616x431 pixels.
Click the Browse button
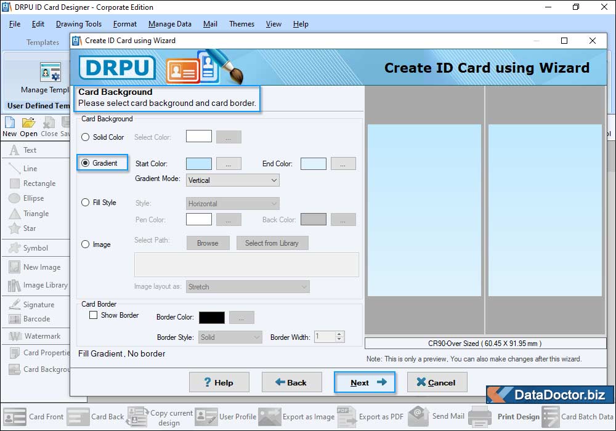click(208, 243)
